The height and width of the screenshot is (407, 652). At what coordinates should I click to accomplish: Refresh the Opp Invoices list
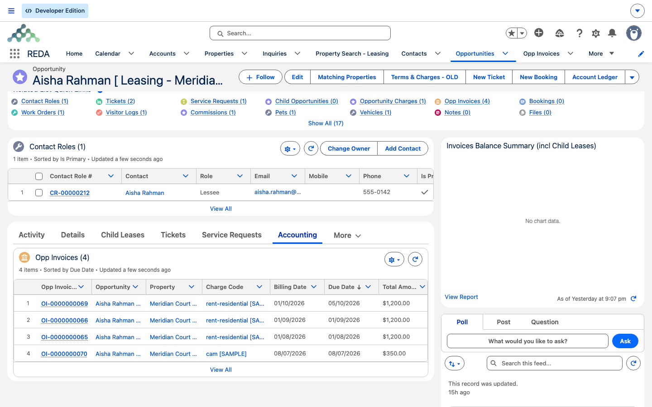(x=415, y=259)
